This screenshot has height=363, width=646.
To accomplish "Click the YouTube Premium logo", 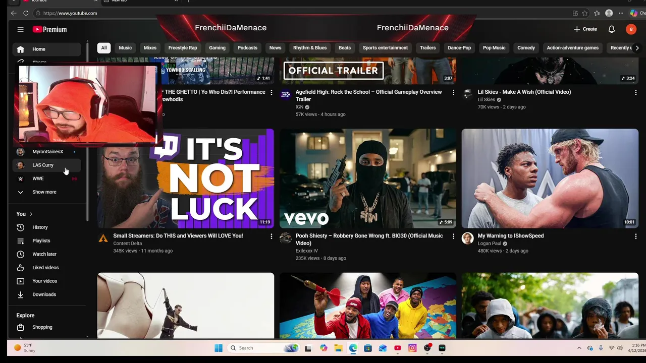I will [x=49, y=29].
